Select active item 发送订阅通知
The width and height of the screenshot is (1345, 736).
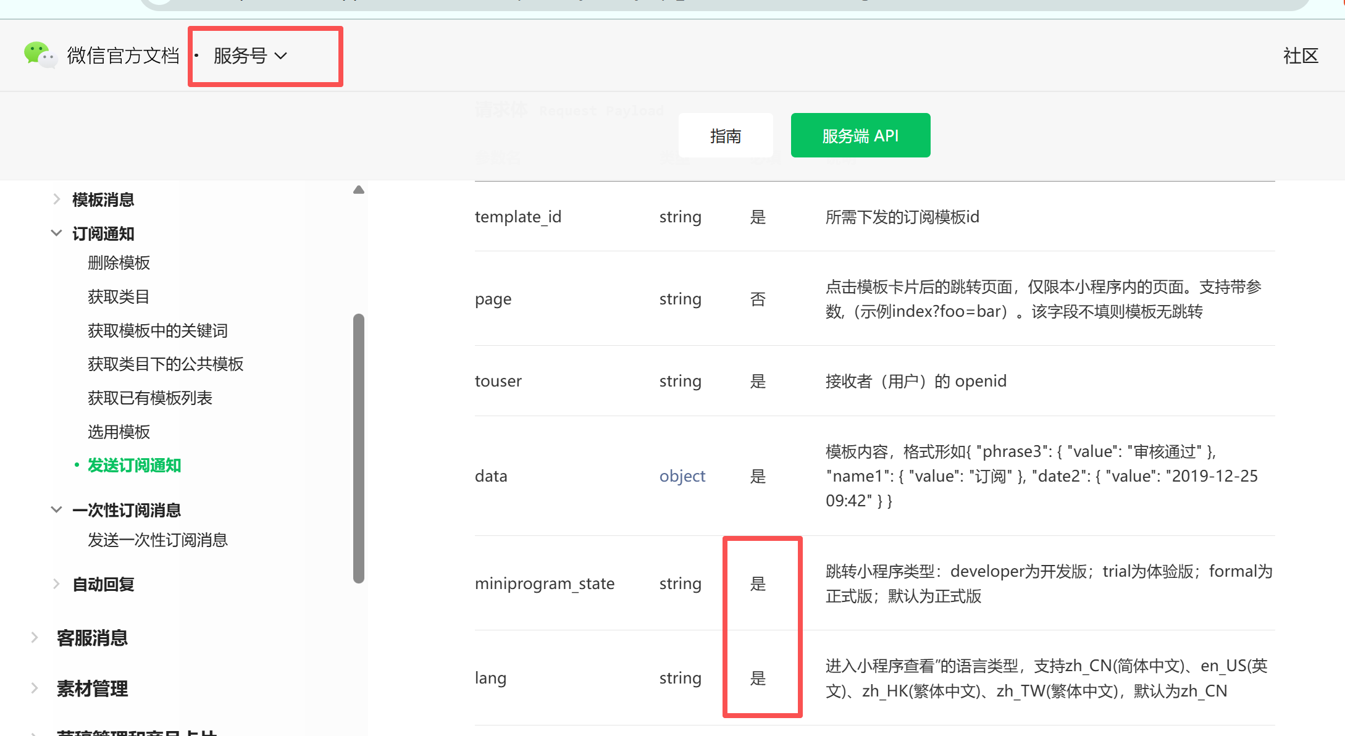tap(134, 466)
